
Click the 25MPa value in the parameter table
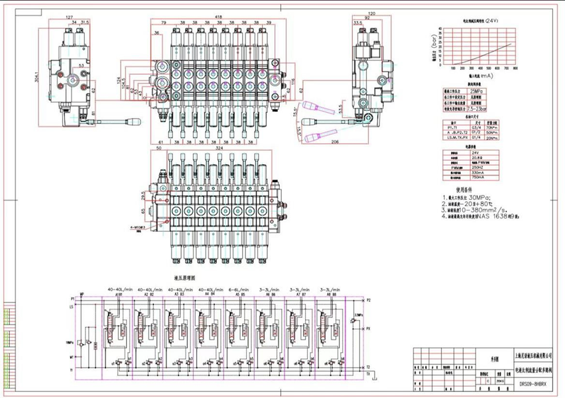tap(475, 90)
